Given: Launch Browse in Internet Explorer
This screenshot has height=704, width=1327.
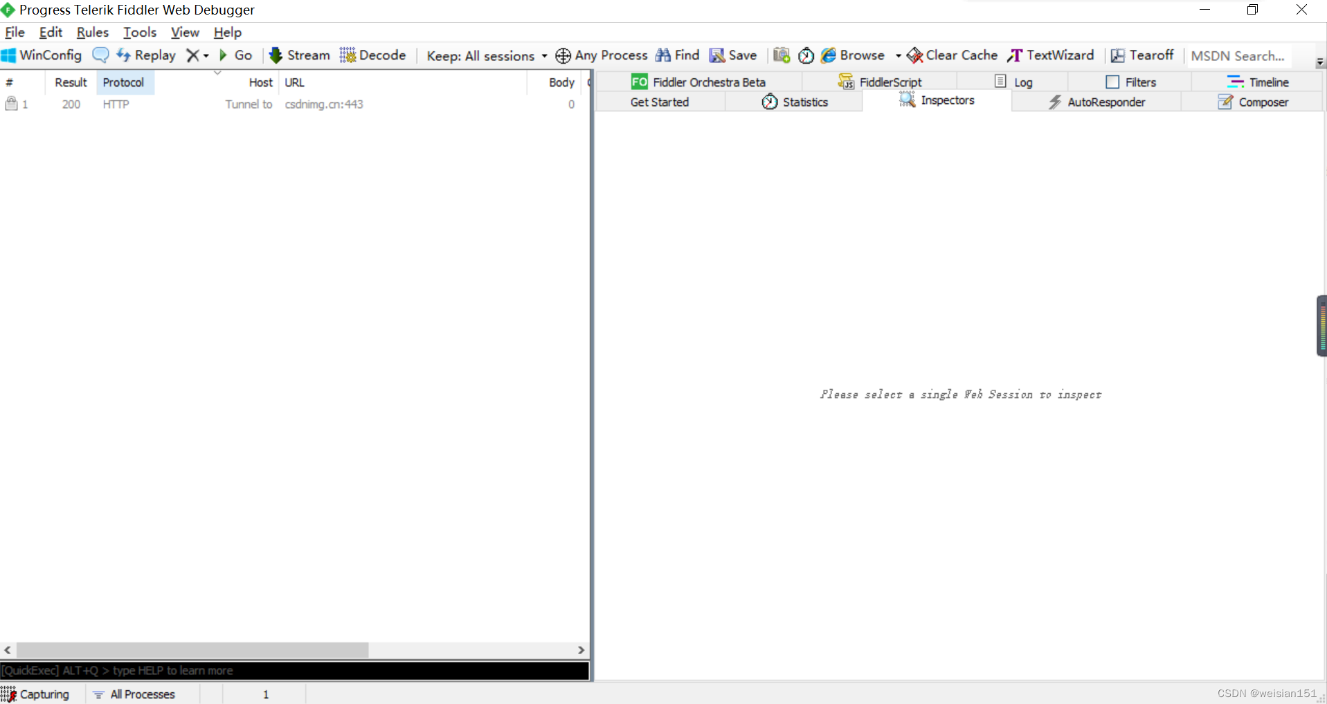Looking at the screenshot, I should coord(853,55).
